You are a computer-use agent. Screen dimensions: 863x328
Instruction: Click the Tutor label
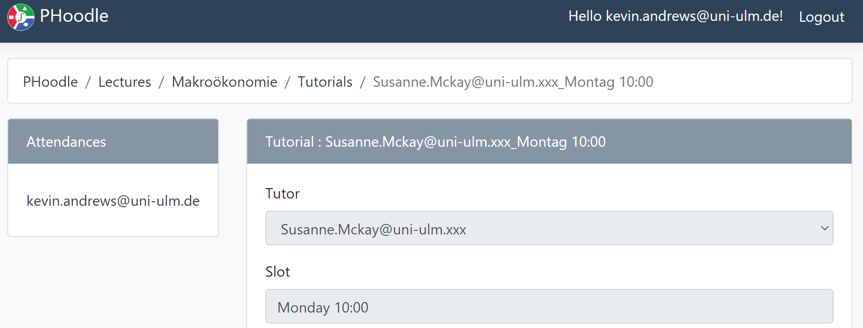click(282, 194)
